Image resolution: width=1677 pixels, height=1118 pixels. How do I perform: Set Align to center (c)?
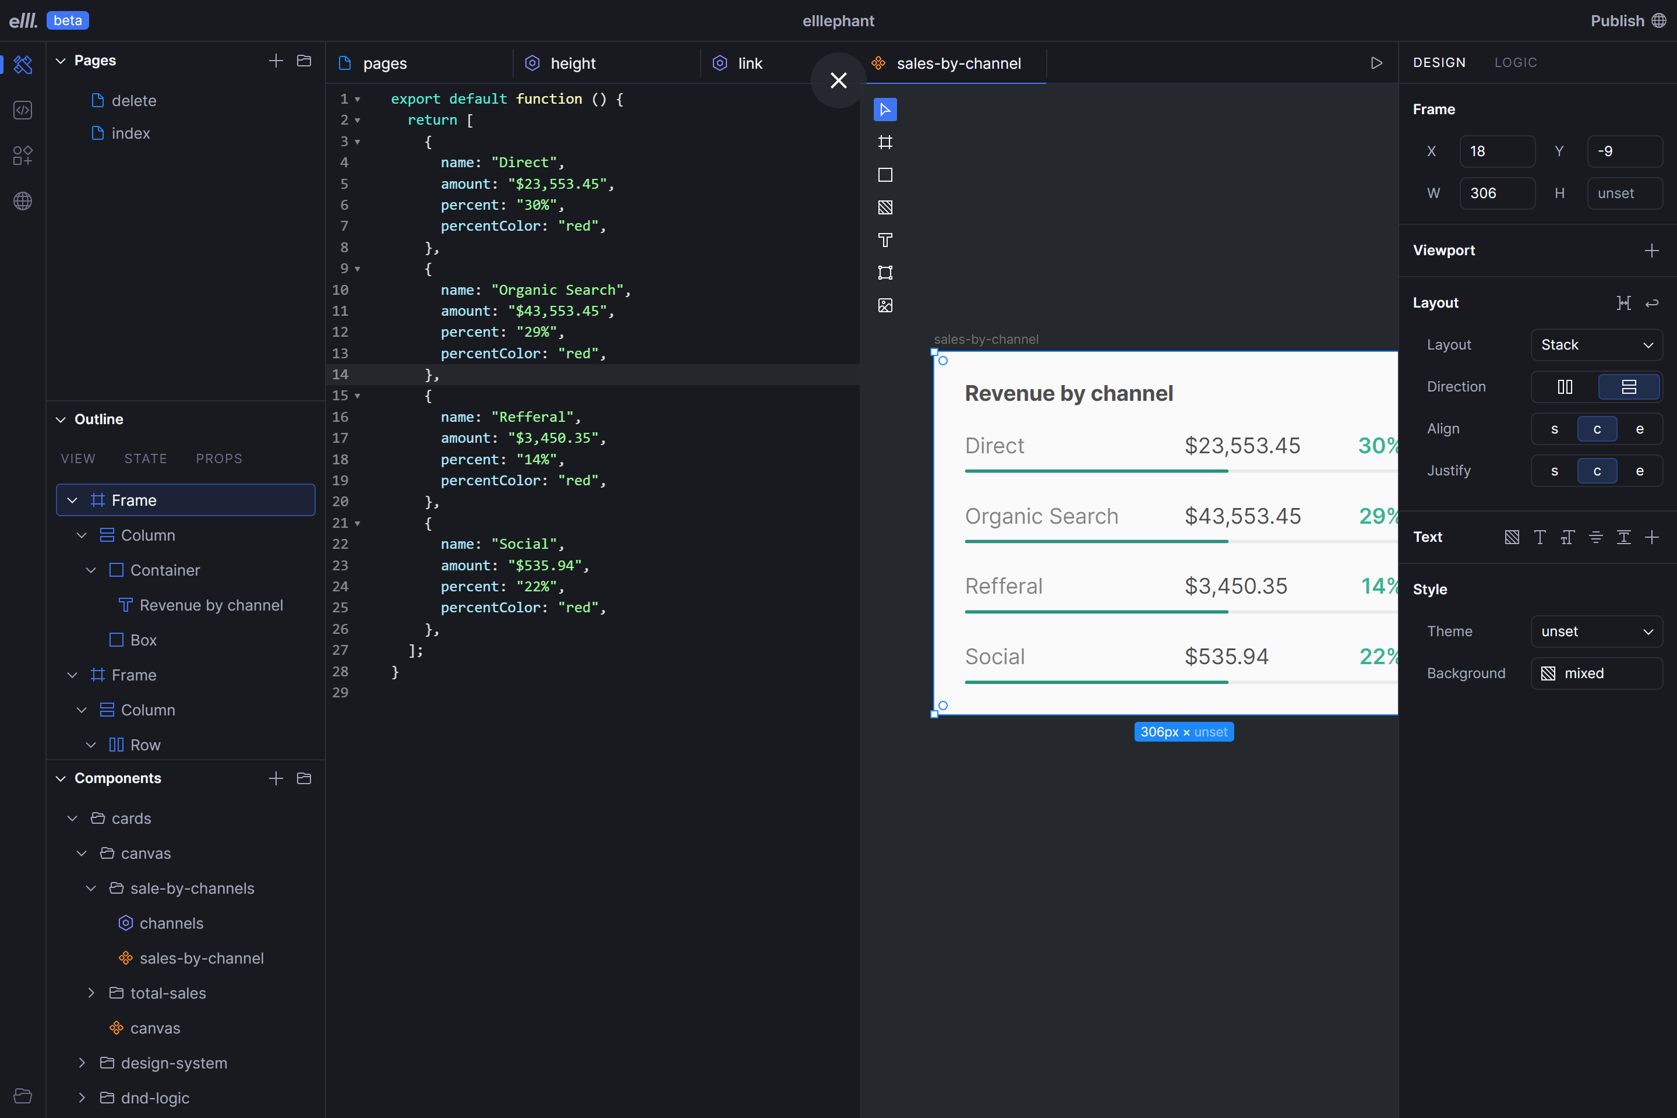click(1597, 429)
